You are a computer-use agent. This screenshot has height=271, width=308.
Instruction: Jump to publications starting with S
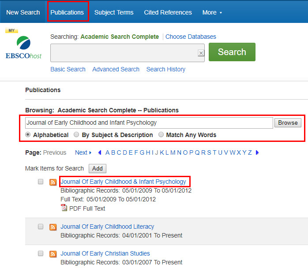click(x=209, y=152)
